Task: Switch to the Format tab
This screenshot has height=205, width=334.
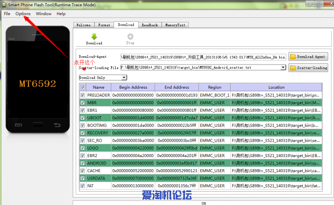Action: 104,25
